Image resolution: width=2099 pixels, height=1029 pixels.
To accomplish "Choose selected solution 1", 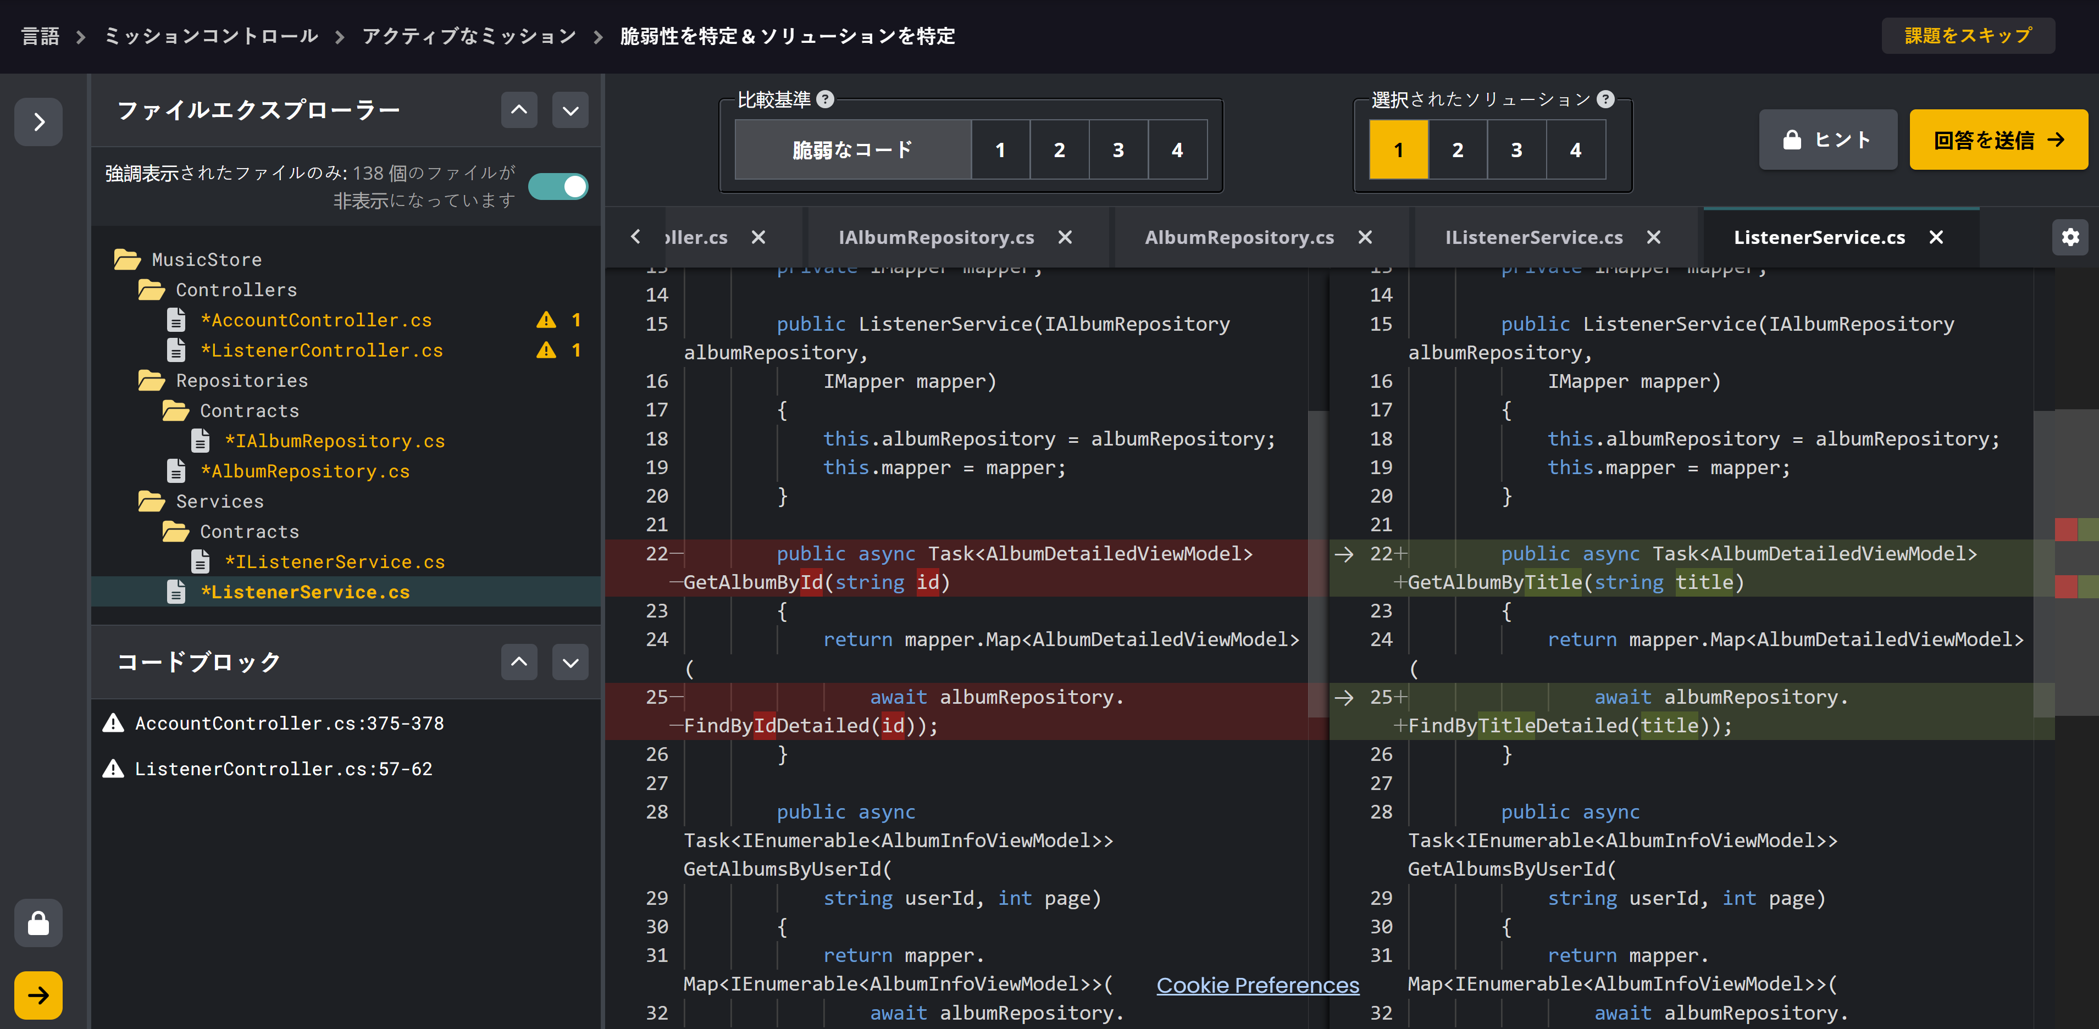I will (x=1399, y=149).
